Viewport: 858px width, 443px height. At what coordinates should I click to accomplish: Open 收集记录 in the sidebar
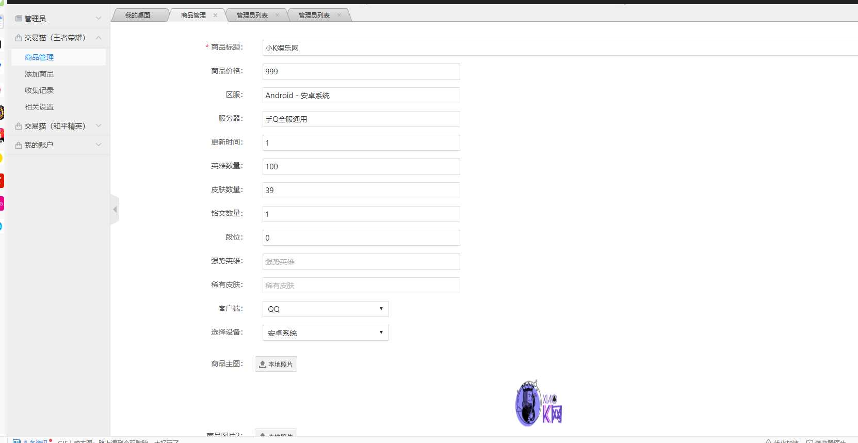click(x=39, y=90)
